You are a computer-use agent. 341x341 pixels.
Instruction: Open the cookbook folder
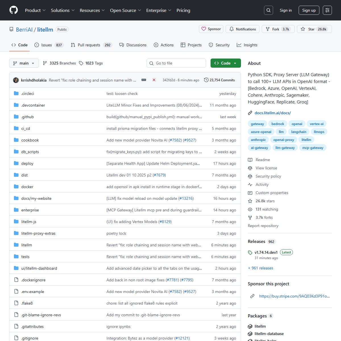coord(30,140)
